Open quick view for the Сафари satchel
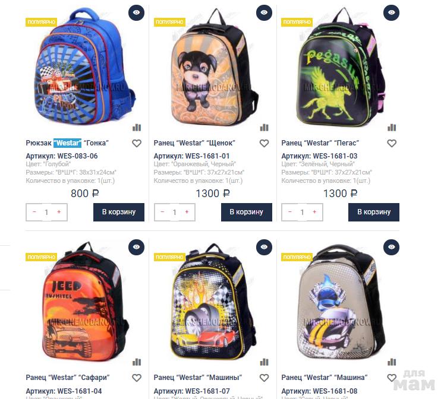Screen dimensions: 444x399 tap(136, 247)
